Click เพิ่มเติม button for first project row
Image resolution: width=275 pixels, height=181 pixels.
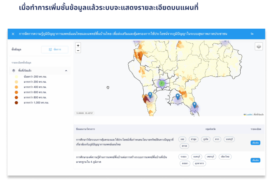[255, 143]
